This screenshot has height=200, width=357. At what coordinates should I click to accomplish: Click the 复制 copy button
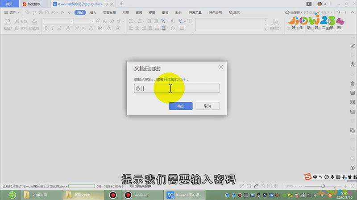pyautogui.click(x=21, y=28)
